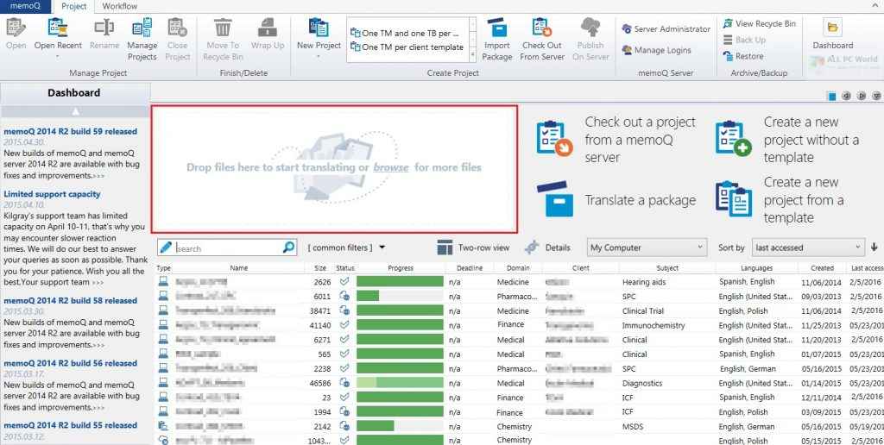Click Create new project from template icon
Viewport: 884px width, 445px height.
pyautogui.click(x=733, y=199)
